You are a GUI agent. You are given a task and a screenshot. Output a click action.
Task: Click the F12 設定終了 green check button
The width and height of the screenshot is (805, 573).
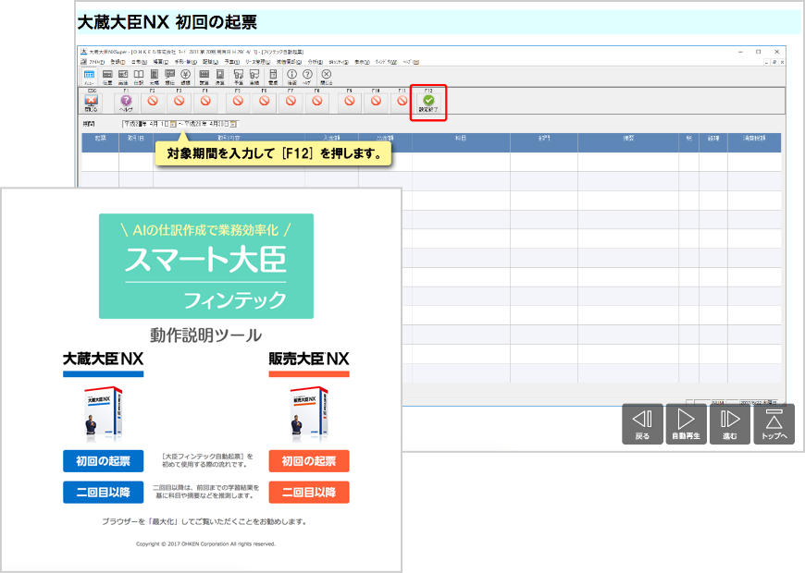(428, 102)
